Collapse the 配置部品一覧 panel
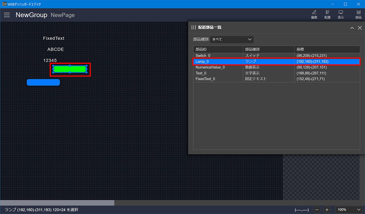365x214 pixels. click(352, 28)
